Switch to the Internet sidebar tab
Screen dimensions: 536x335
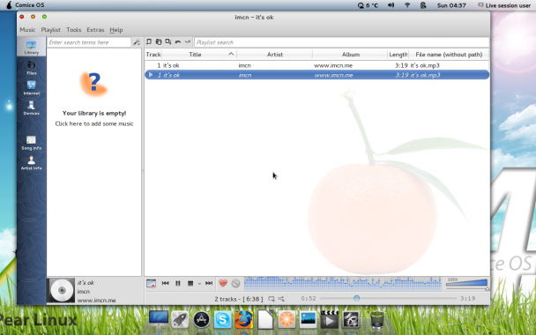pyautogui.click(x=31, y=88)
